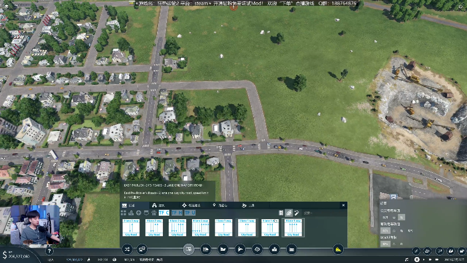This screenshot has height=263, width=467.
Task: Switch to the stations tab with building icon
Action: pos(164,205)
